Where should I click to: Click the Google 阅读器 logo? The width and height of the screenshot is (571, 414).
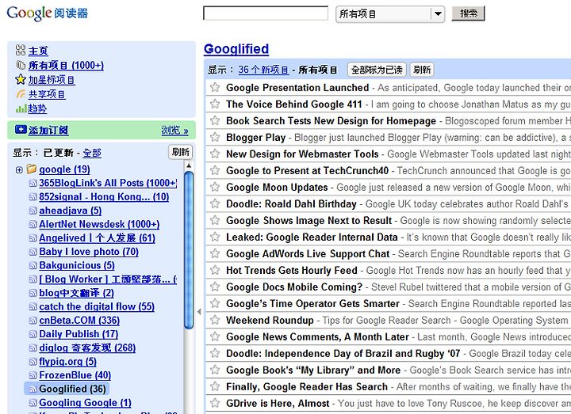(x=48, y=13)
